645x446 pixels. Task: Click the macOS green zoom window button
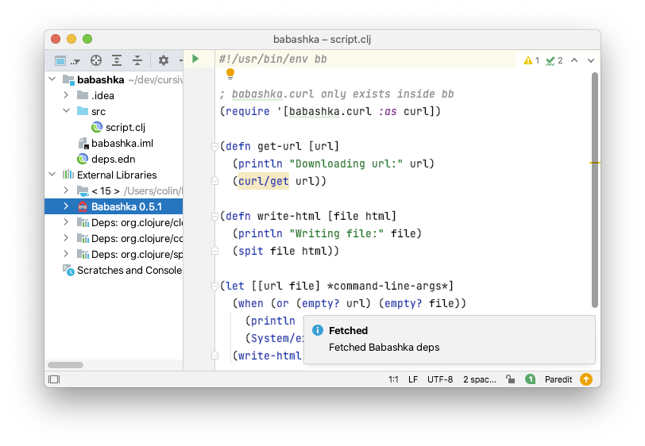(87, 39)
